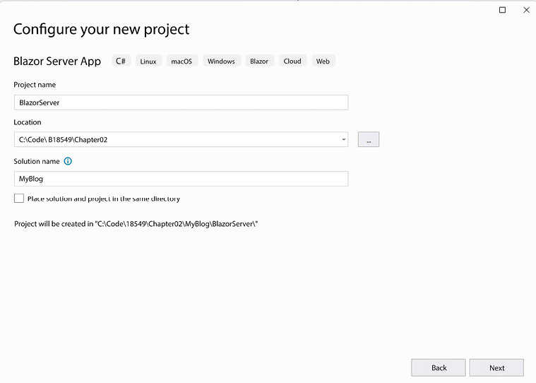Select the Web tag
The height and width of the screenshot is (383, 536).
click(x=323, y=61)
